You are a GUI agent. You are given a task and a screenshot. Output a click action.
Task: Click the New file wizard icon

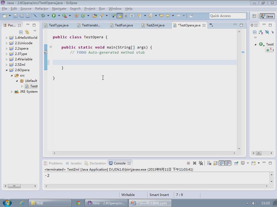click(5, 16)
